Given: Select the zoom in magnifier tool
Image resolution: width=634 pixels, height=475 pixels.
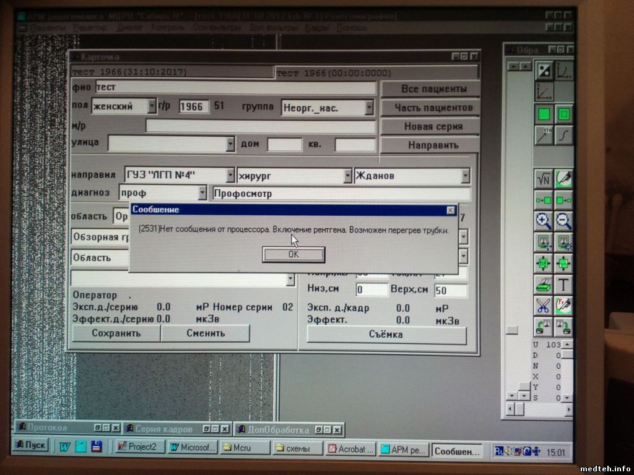Looking at the screenshot, I should (544, 220).
